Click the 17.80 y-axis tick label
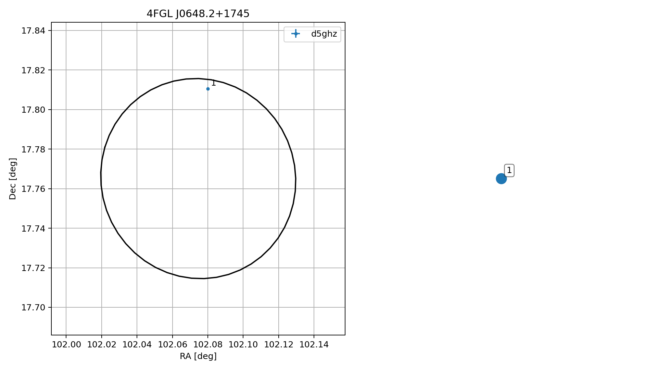657x370 pixels. (33, 110)
